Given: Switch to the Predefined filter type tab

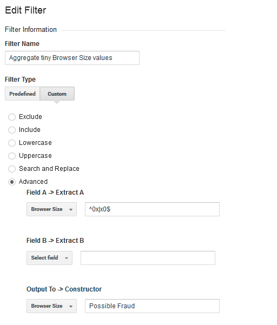Looking at the screenshot, I should pos(22,94).
